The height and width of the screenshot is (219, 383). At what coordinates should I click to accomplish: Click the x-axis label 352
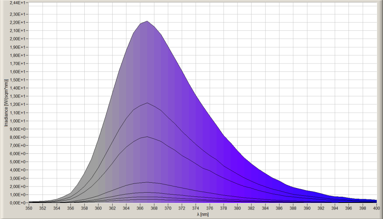point(43,208)
